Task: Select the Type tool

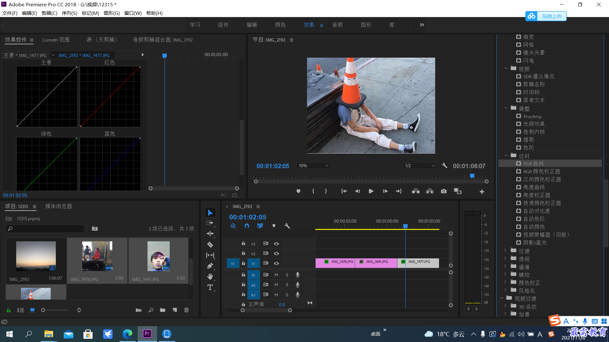Action: point(210,287)
